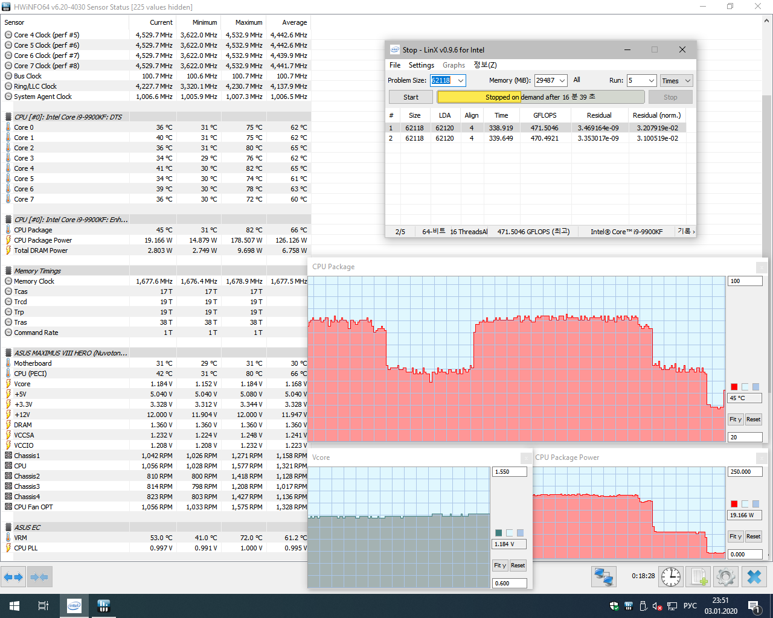773x618 pixels.
Task: Open the Settings menu in LinX
Action: [422, 65]
